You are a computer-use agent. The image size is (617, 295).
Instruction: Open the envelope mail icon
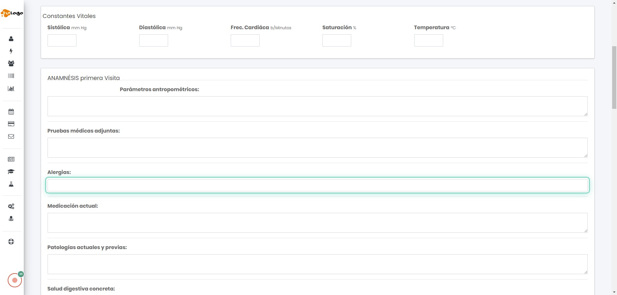[11, 136]
